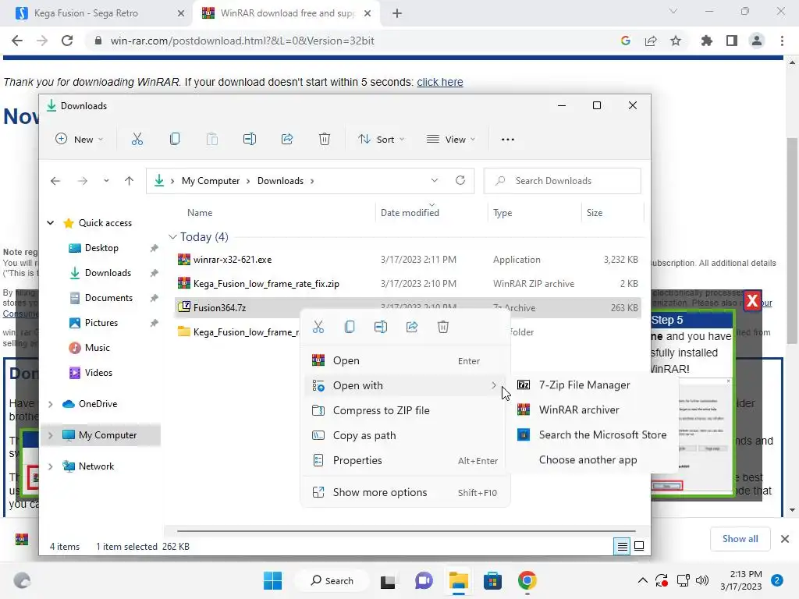The width and height of the screenshot is (799, 599).
Task: Open Microsoft Store from taskbar
Action: click(x=493, y=580)
